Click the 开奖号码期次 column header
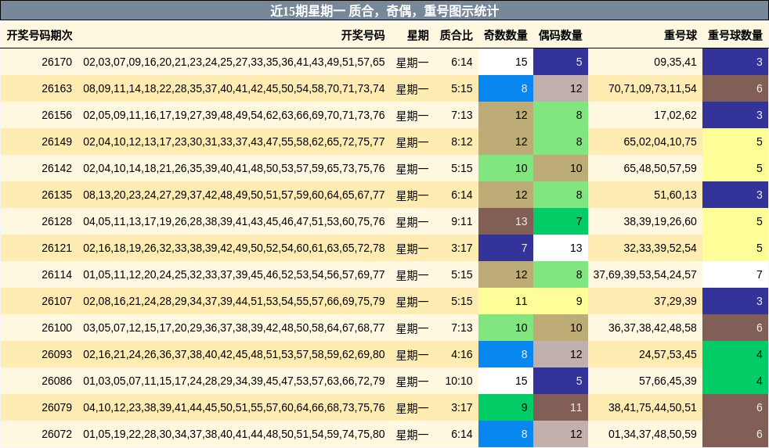 click(x=39, y=35)
